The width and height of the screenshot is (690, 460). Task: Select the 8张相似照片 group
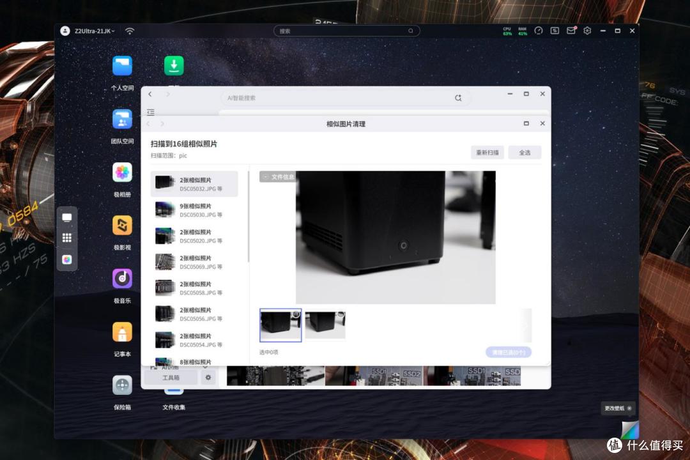[x=194, y=361]
